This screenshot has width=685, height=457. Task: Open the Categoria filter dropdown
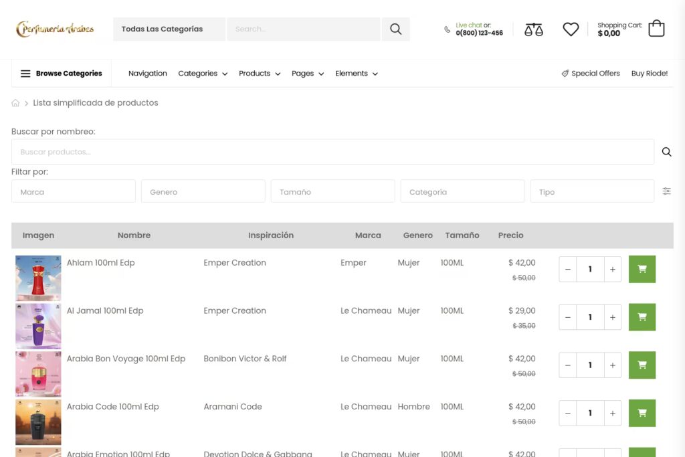point(463,191)
